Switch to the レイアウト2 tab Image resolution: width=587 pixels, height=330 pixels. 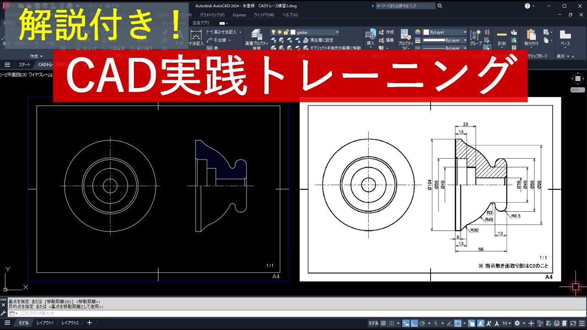(70, 323)
